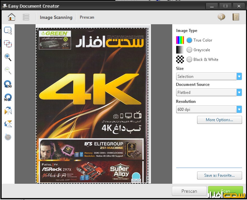
Task: Switch to the Image Scanning tab
Action: (56, 17)
